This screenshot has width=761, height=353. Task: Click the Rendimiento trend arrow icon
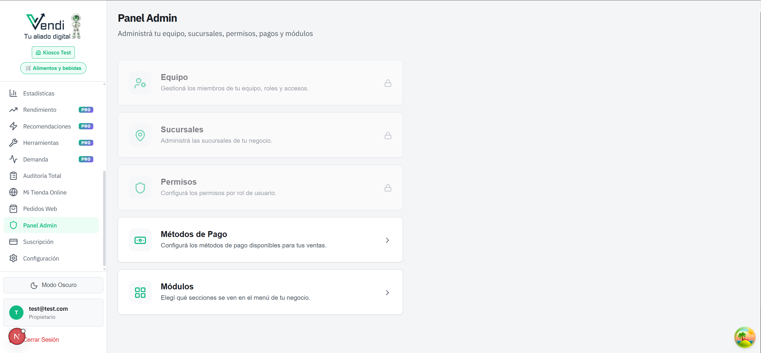[x=14, y=110]
